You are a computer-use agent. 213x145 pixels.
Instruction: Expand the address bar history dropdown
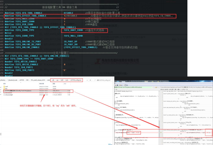[87, 80]
